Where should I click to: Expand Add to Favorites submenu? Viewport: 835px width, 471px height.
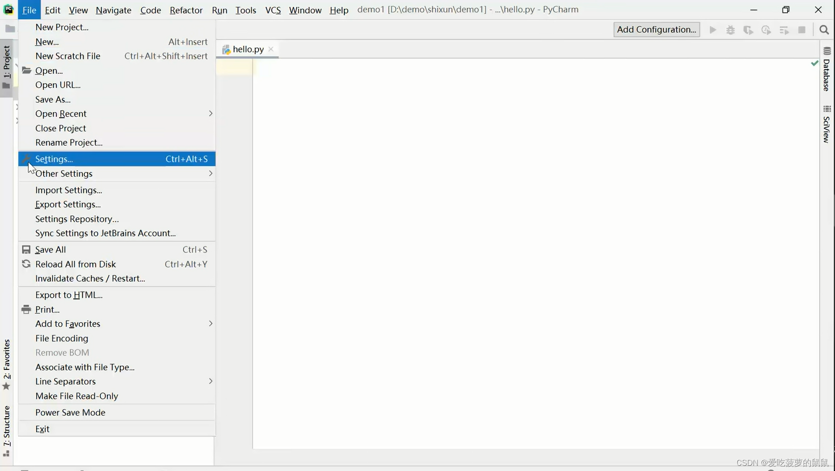117,324
